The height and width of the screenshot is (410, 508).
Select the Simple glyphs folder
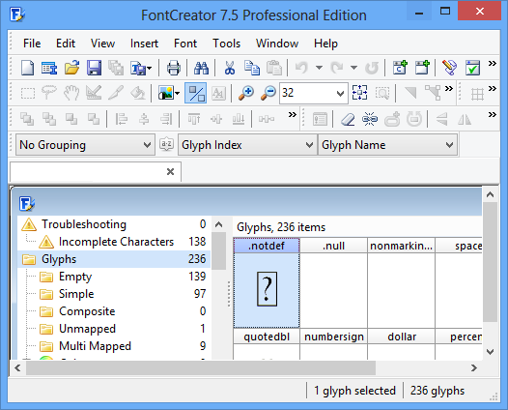pos(114,294)
